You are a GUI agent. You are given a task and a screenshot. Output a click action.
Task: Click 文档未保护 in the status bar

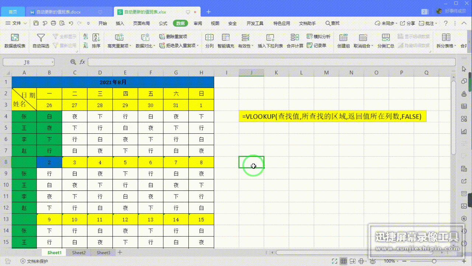coord(34,261)
